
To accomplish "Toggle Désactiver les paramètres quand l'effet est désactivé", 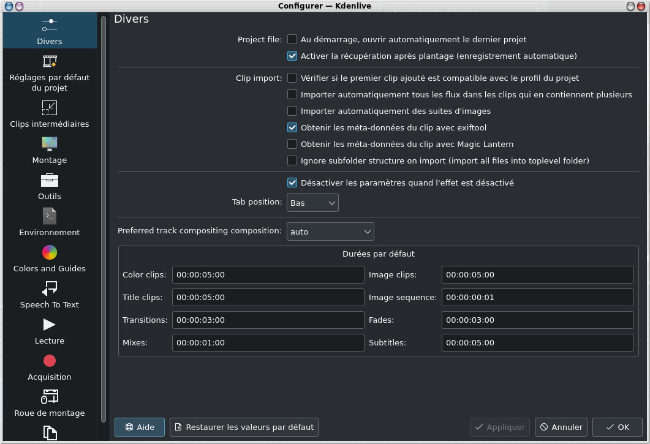I will pyautogui.click(x=292, y=183).
